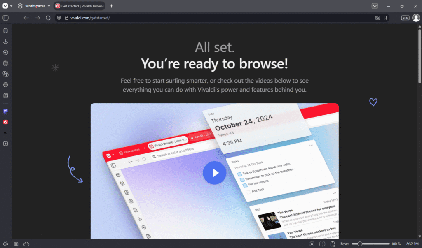The width and height of the screenshot is (422, 248).
Task: Open the Downloads panel in the sidebar
Action: click(x=5, y=42)
